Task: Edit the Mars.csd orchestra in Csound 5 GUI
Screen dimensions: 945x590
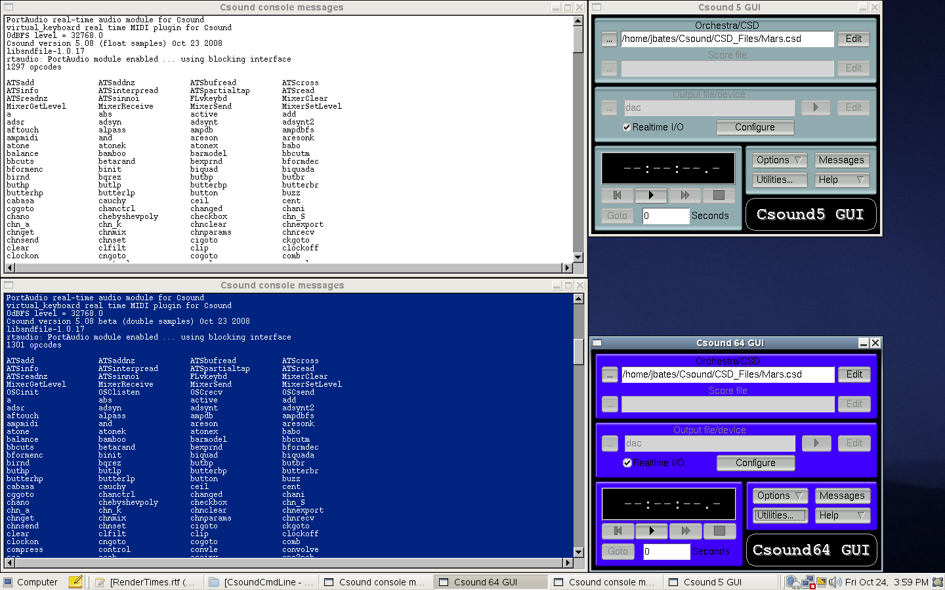Action: [x=853, y=39]
